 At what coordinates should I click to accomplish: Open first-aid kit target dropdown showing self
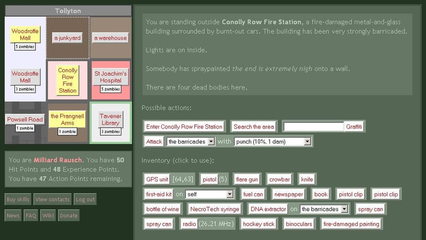coord(210,194)
